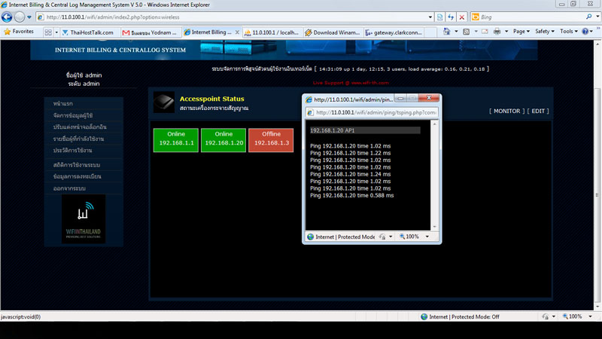
Task: Click the Compatibility View icon in address bar
Action: (440, 17)
